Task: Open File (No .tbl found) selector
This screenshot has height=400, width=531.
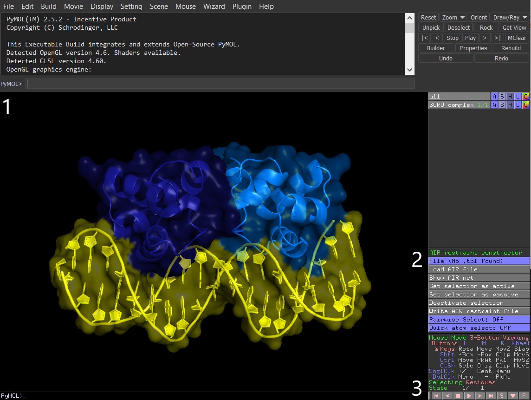Action: 479,261
